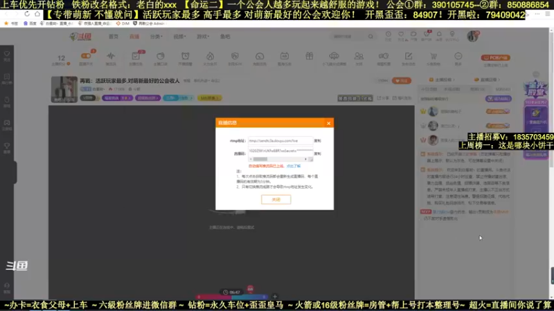This screenshot has height=311, width=554.
Task: Open the yellow tag pill under room title
Action: (210, 98)
